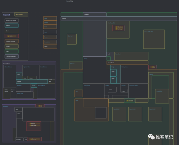Open the Downstairs Office link

[134, 86]
